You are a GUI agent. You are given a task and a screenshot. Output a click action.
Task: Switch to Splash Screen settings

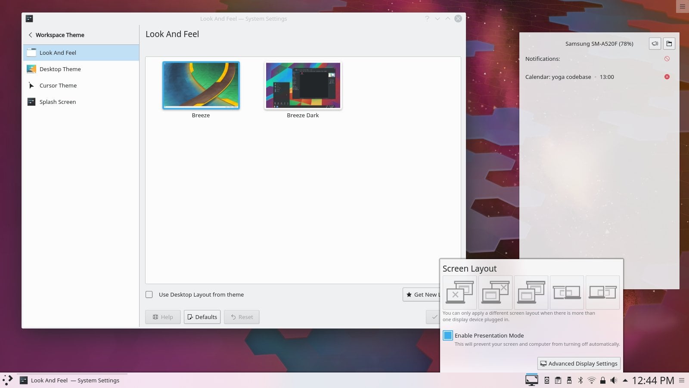57,102
